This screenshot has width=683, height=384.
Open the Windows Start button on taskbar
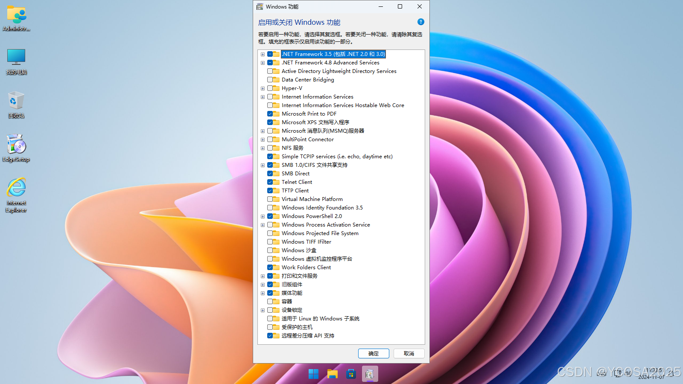point(313,374)
